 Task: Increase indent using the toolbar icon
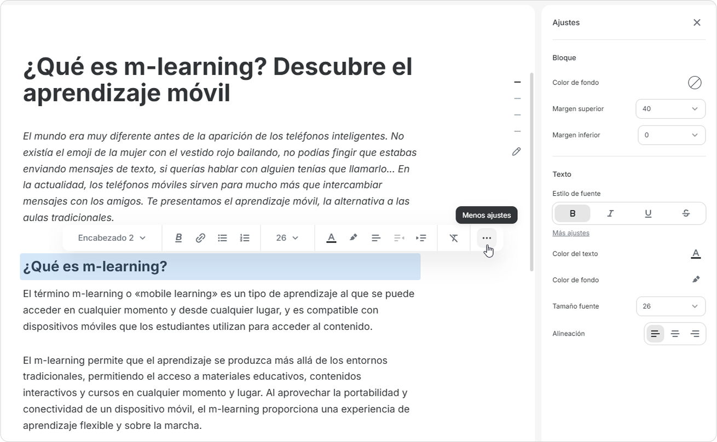pos(421,238)
